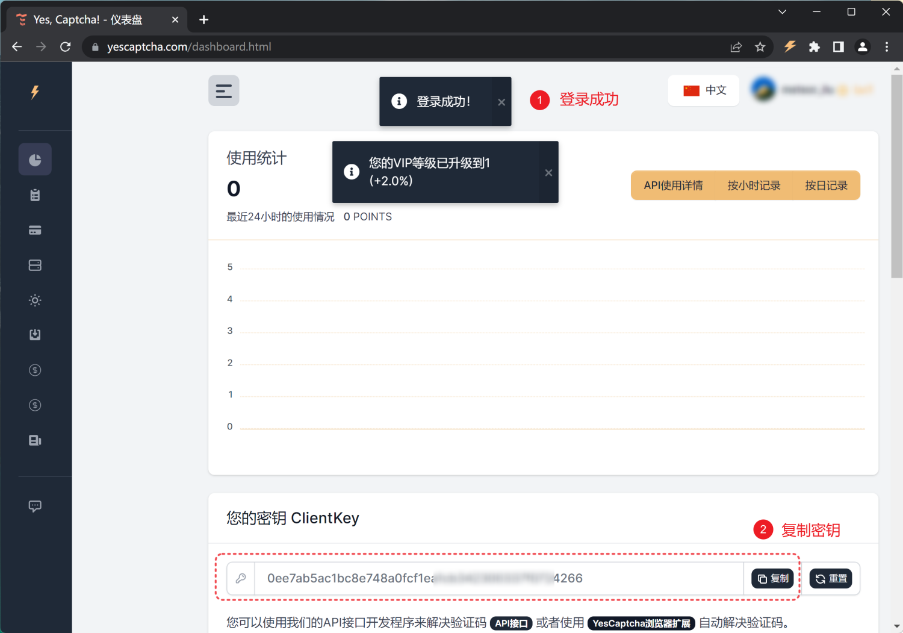The height and width of the screenshot is (633, 903).
Task: Share this page using the share icon
Action: coord(736,47)
